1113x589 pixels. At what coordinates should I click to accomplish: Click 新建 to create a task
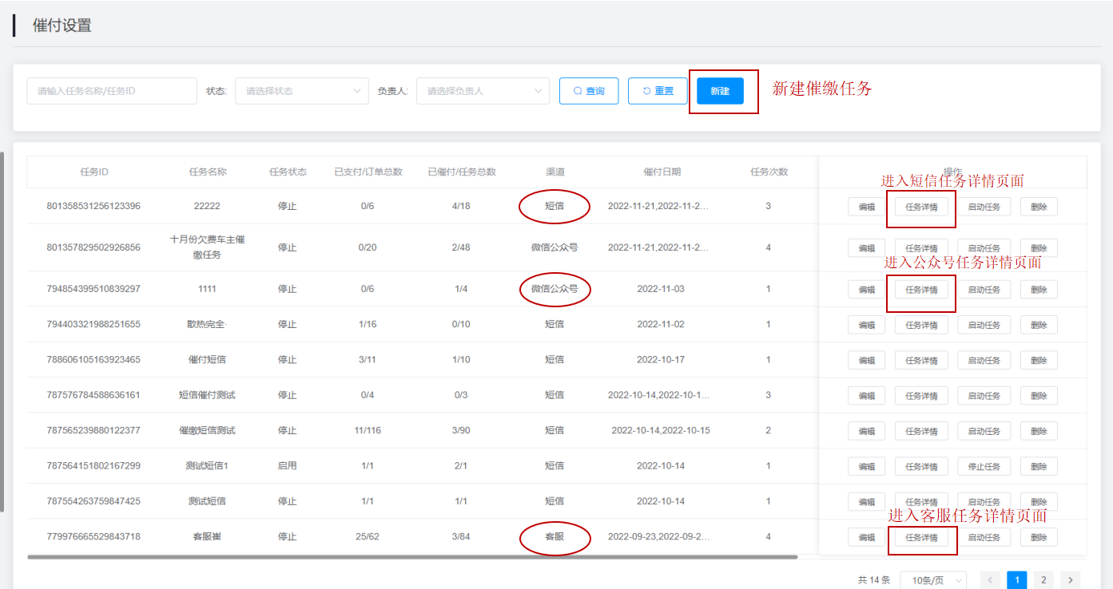click(x=720, y=91)
